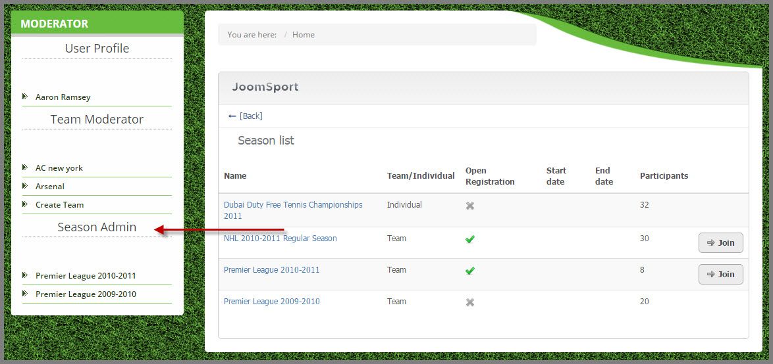Click the arrow icon beside AC new york
773x364 pixels.
coord(24,168)
